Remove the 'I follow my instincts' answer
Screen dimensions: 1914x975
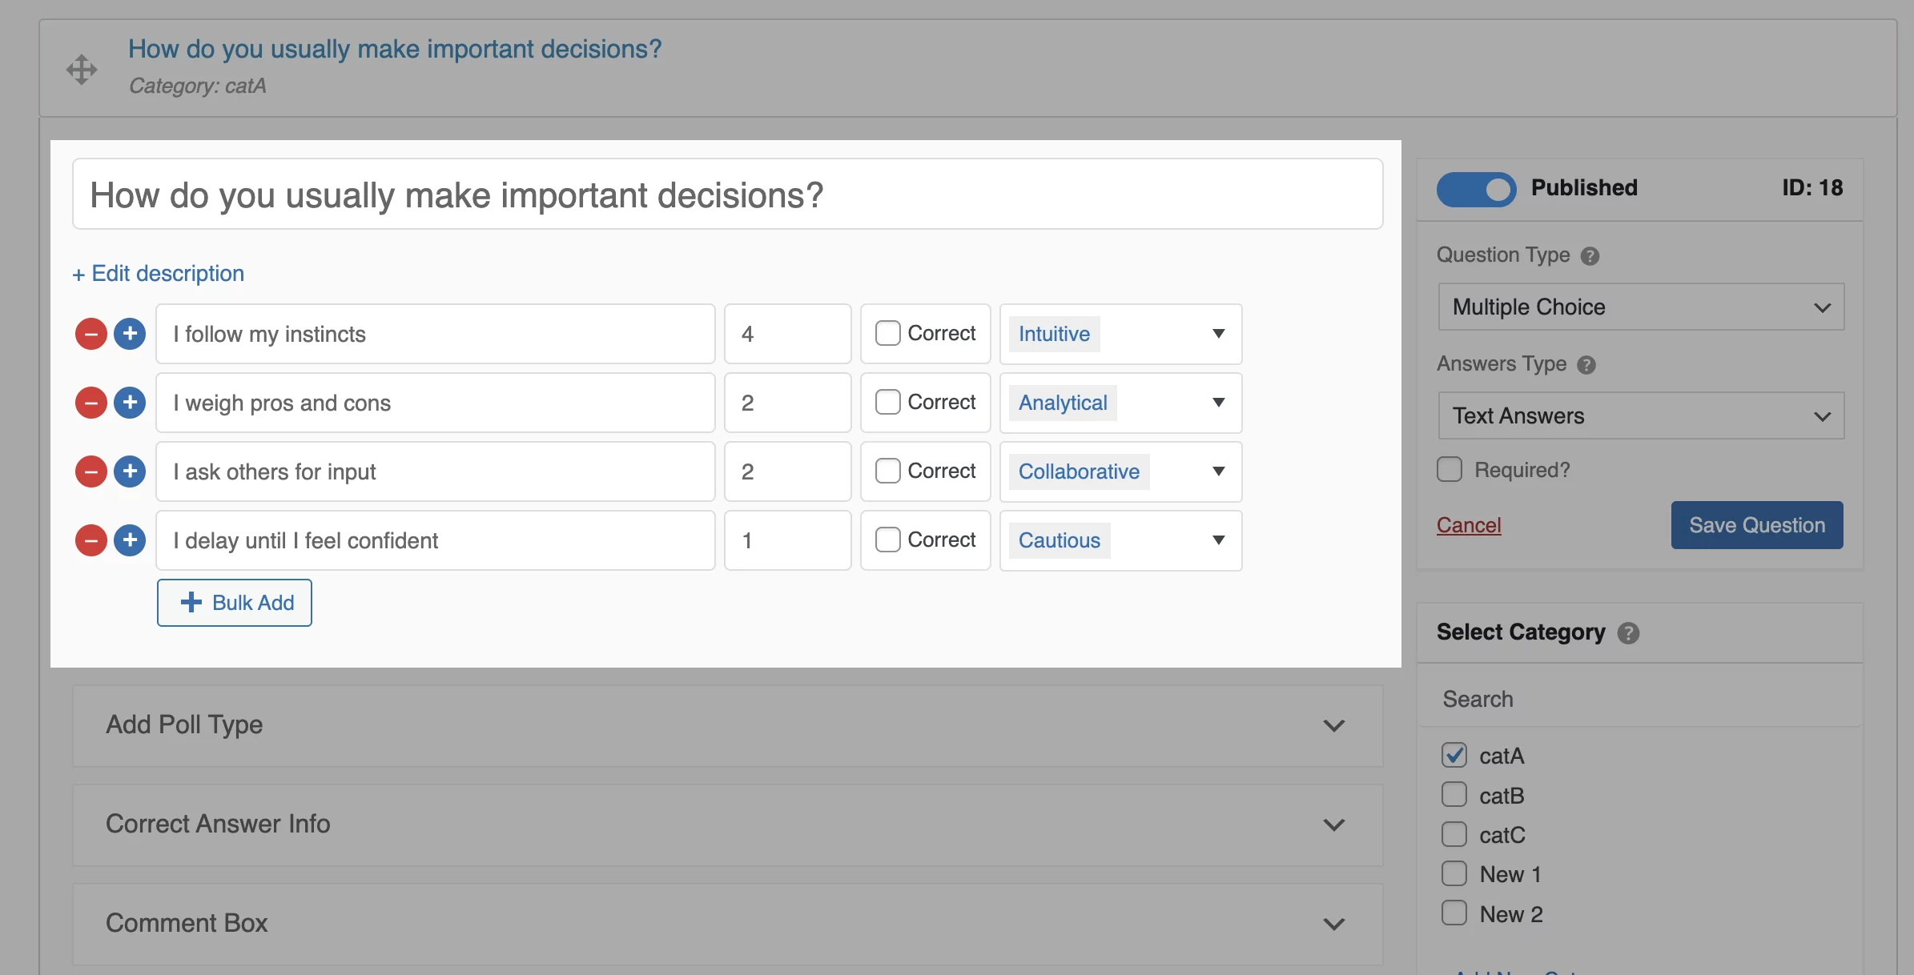[x=91, y=334]
